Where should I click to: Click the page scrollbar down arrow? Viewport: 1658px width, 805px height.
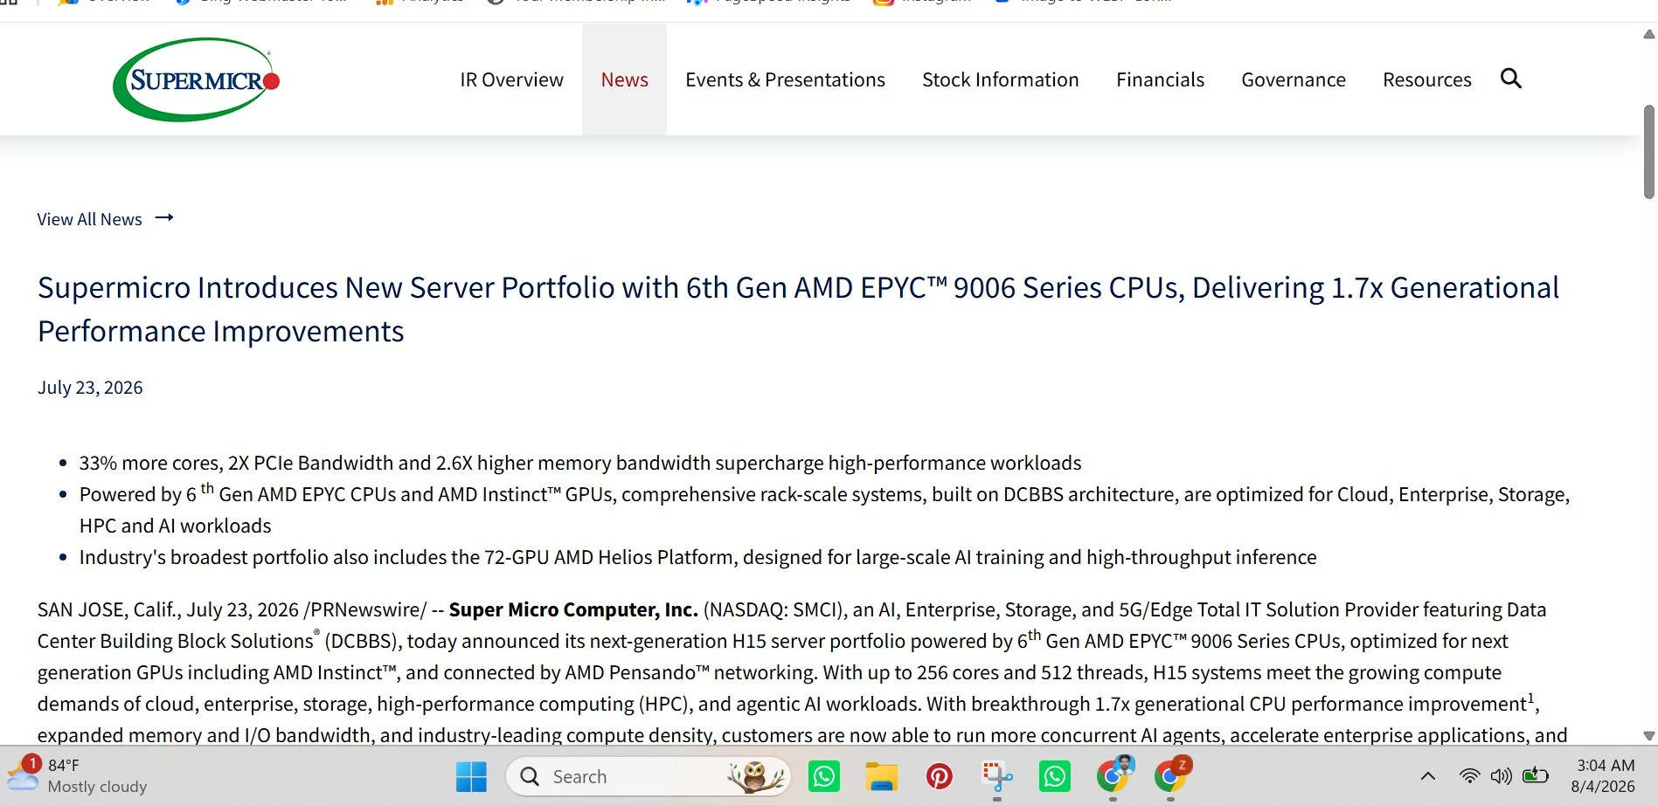[x=1648, y=736]
